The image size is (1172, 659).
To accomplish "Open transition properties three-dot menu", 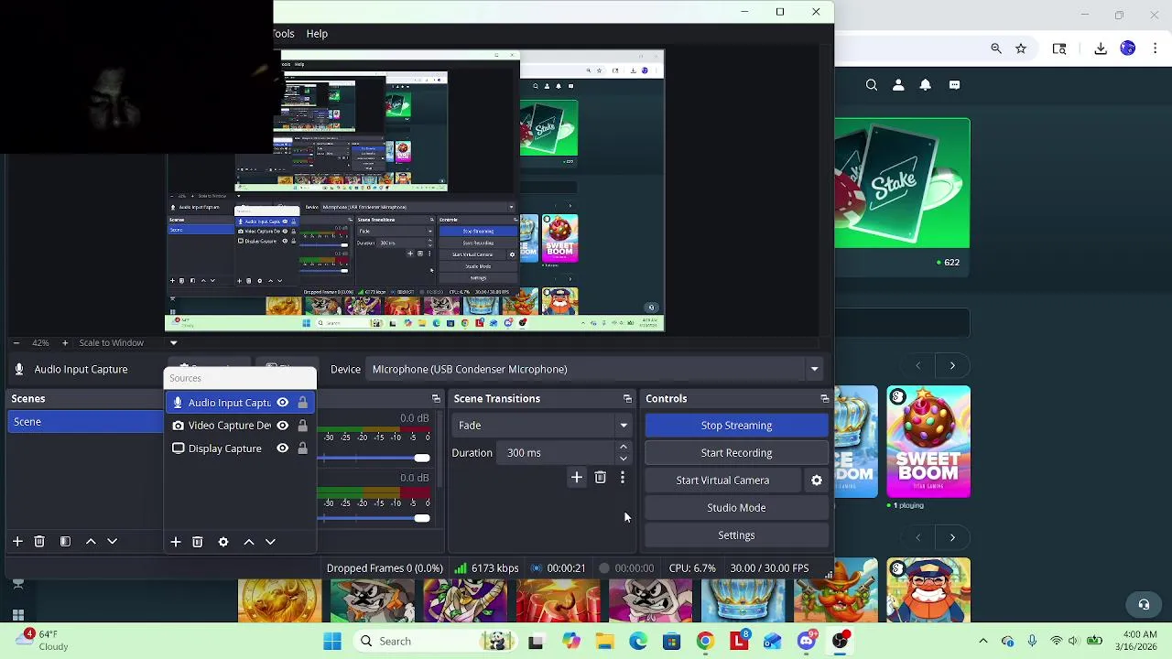I will (623, 478).
